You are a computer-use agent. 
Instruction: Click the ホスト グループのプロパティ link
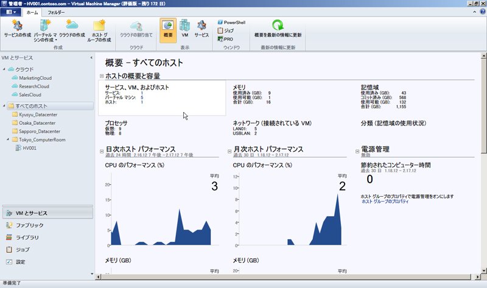pos(385,202)
